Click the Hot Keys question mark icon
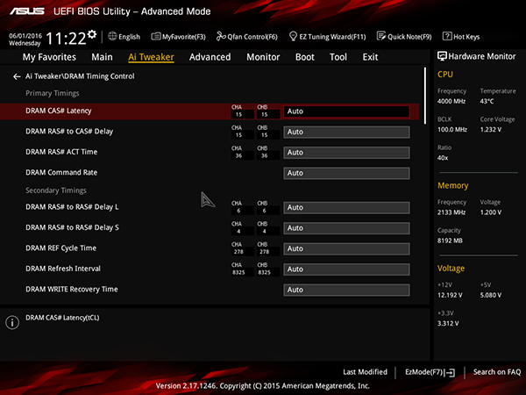The image size is (526, 395). coord(447,36)
